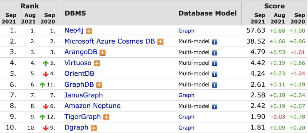Image resolution: width=308 pixels, height=133 pixels.
Task: Select the score value 4.79
Action: coord(258,52)
